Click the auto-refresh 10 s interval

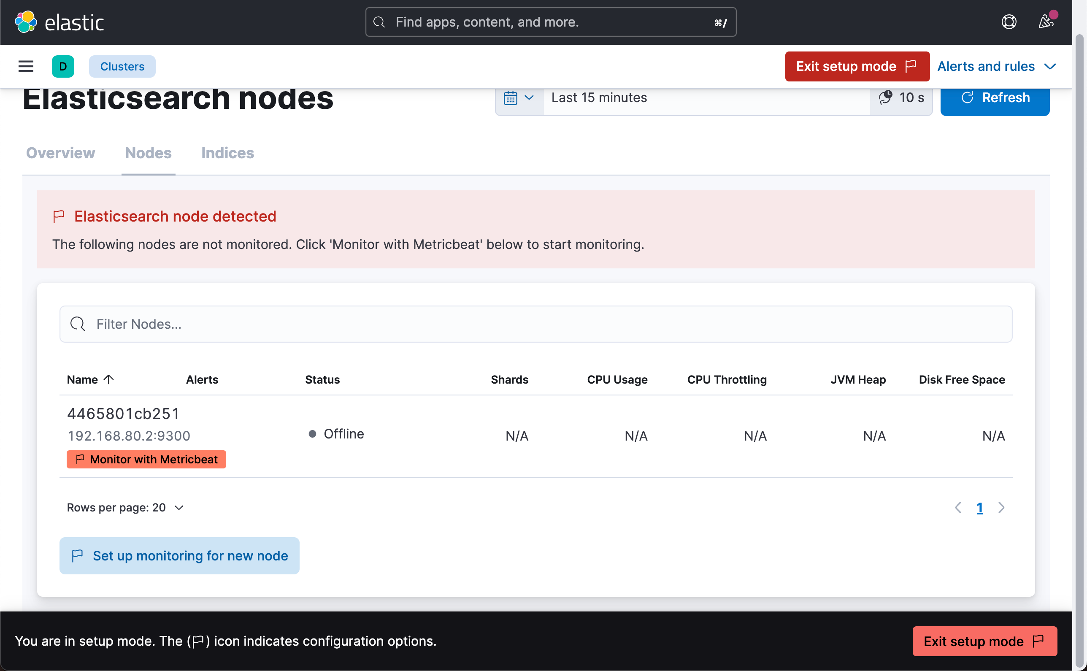click(902, 97)
